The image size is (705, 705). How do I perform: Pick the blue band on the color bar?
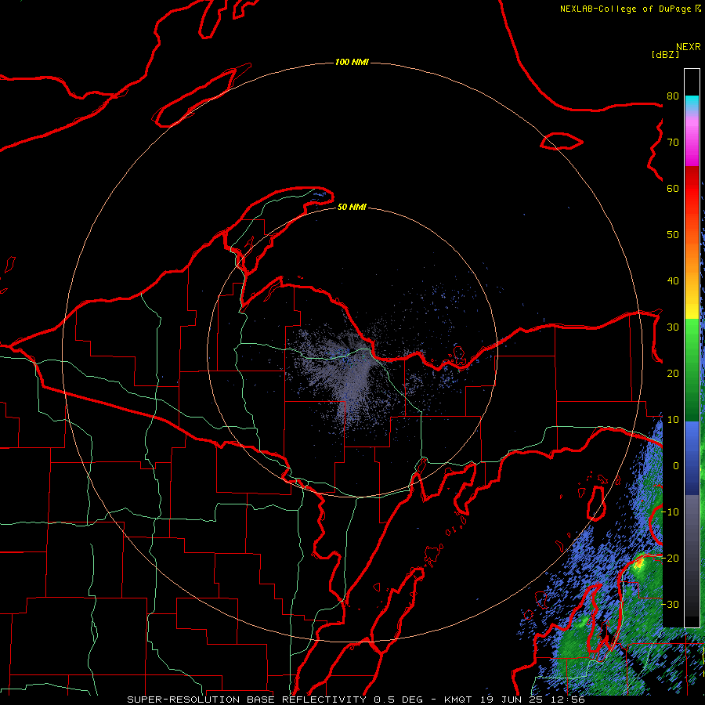692,457
